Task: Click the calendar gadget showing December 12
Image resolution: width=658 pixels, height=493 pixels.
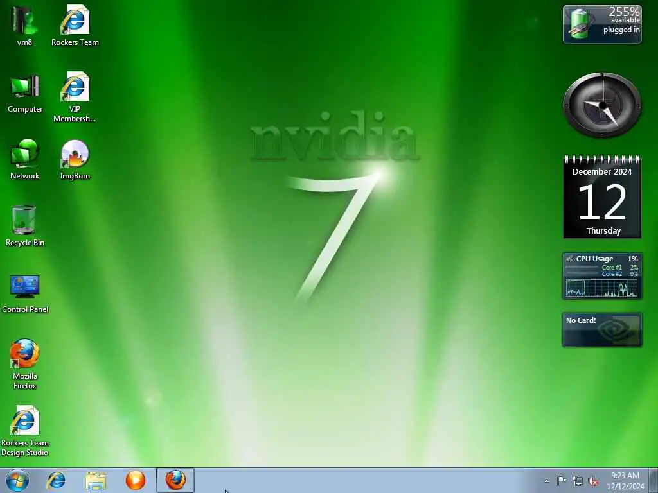Action: click(x=602, y=196)
